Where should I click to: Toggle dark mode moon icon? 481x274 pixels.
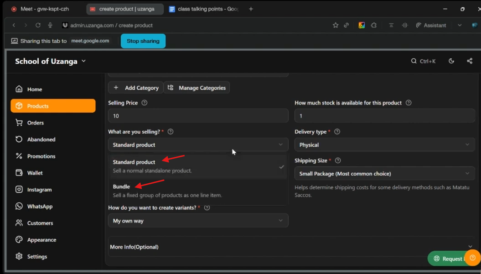click(x=451, y=61)
